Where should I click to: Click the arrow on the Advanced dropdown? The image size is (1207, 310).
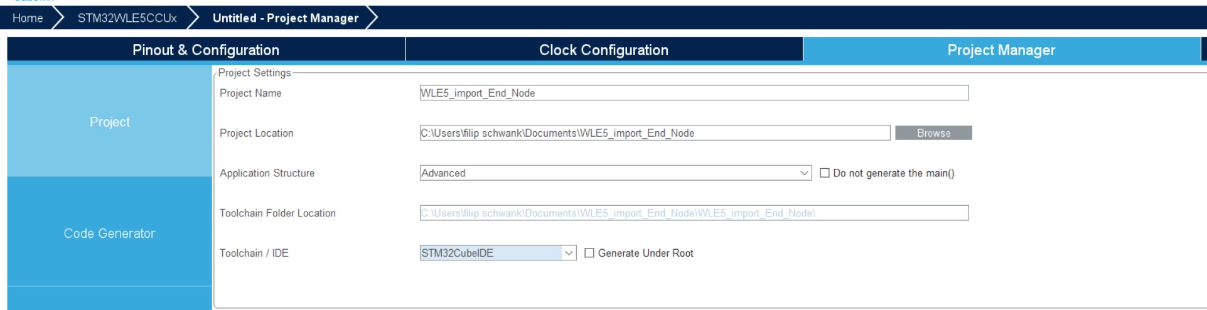[x=805, y=173]
